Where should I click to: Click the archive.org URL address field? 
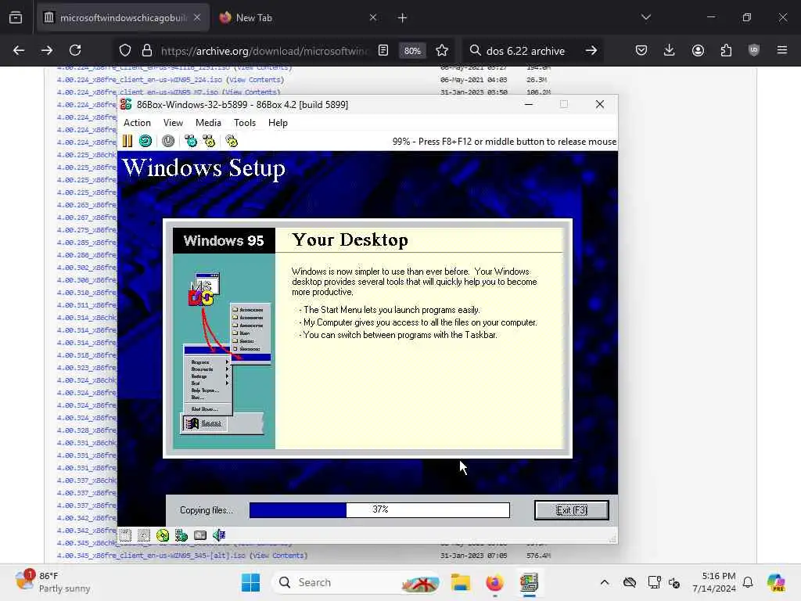pyautogui.click(x=264, y=51)
